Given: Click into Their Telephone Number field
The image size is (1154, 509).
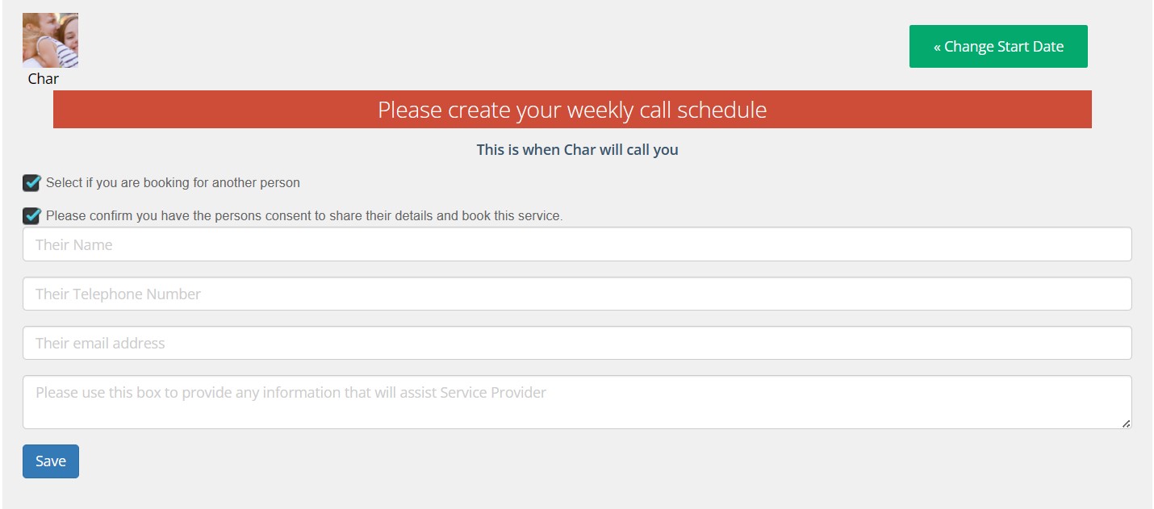Looking at the screenshot, I should click(x=577, y=294).
